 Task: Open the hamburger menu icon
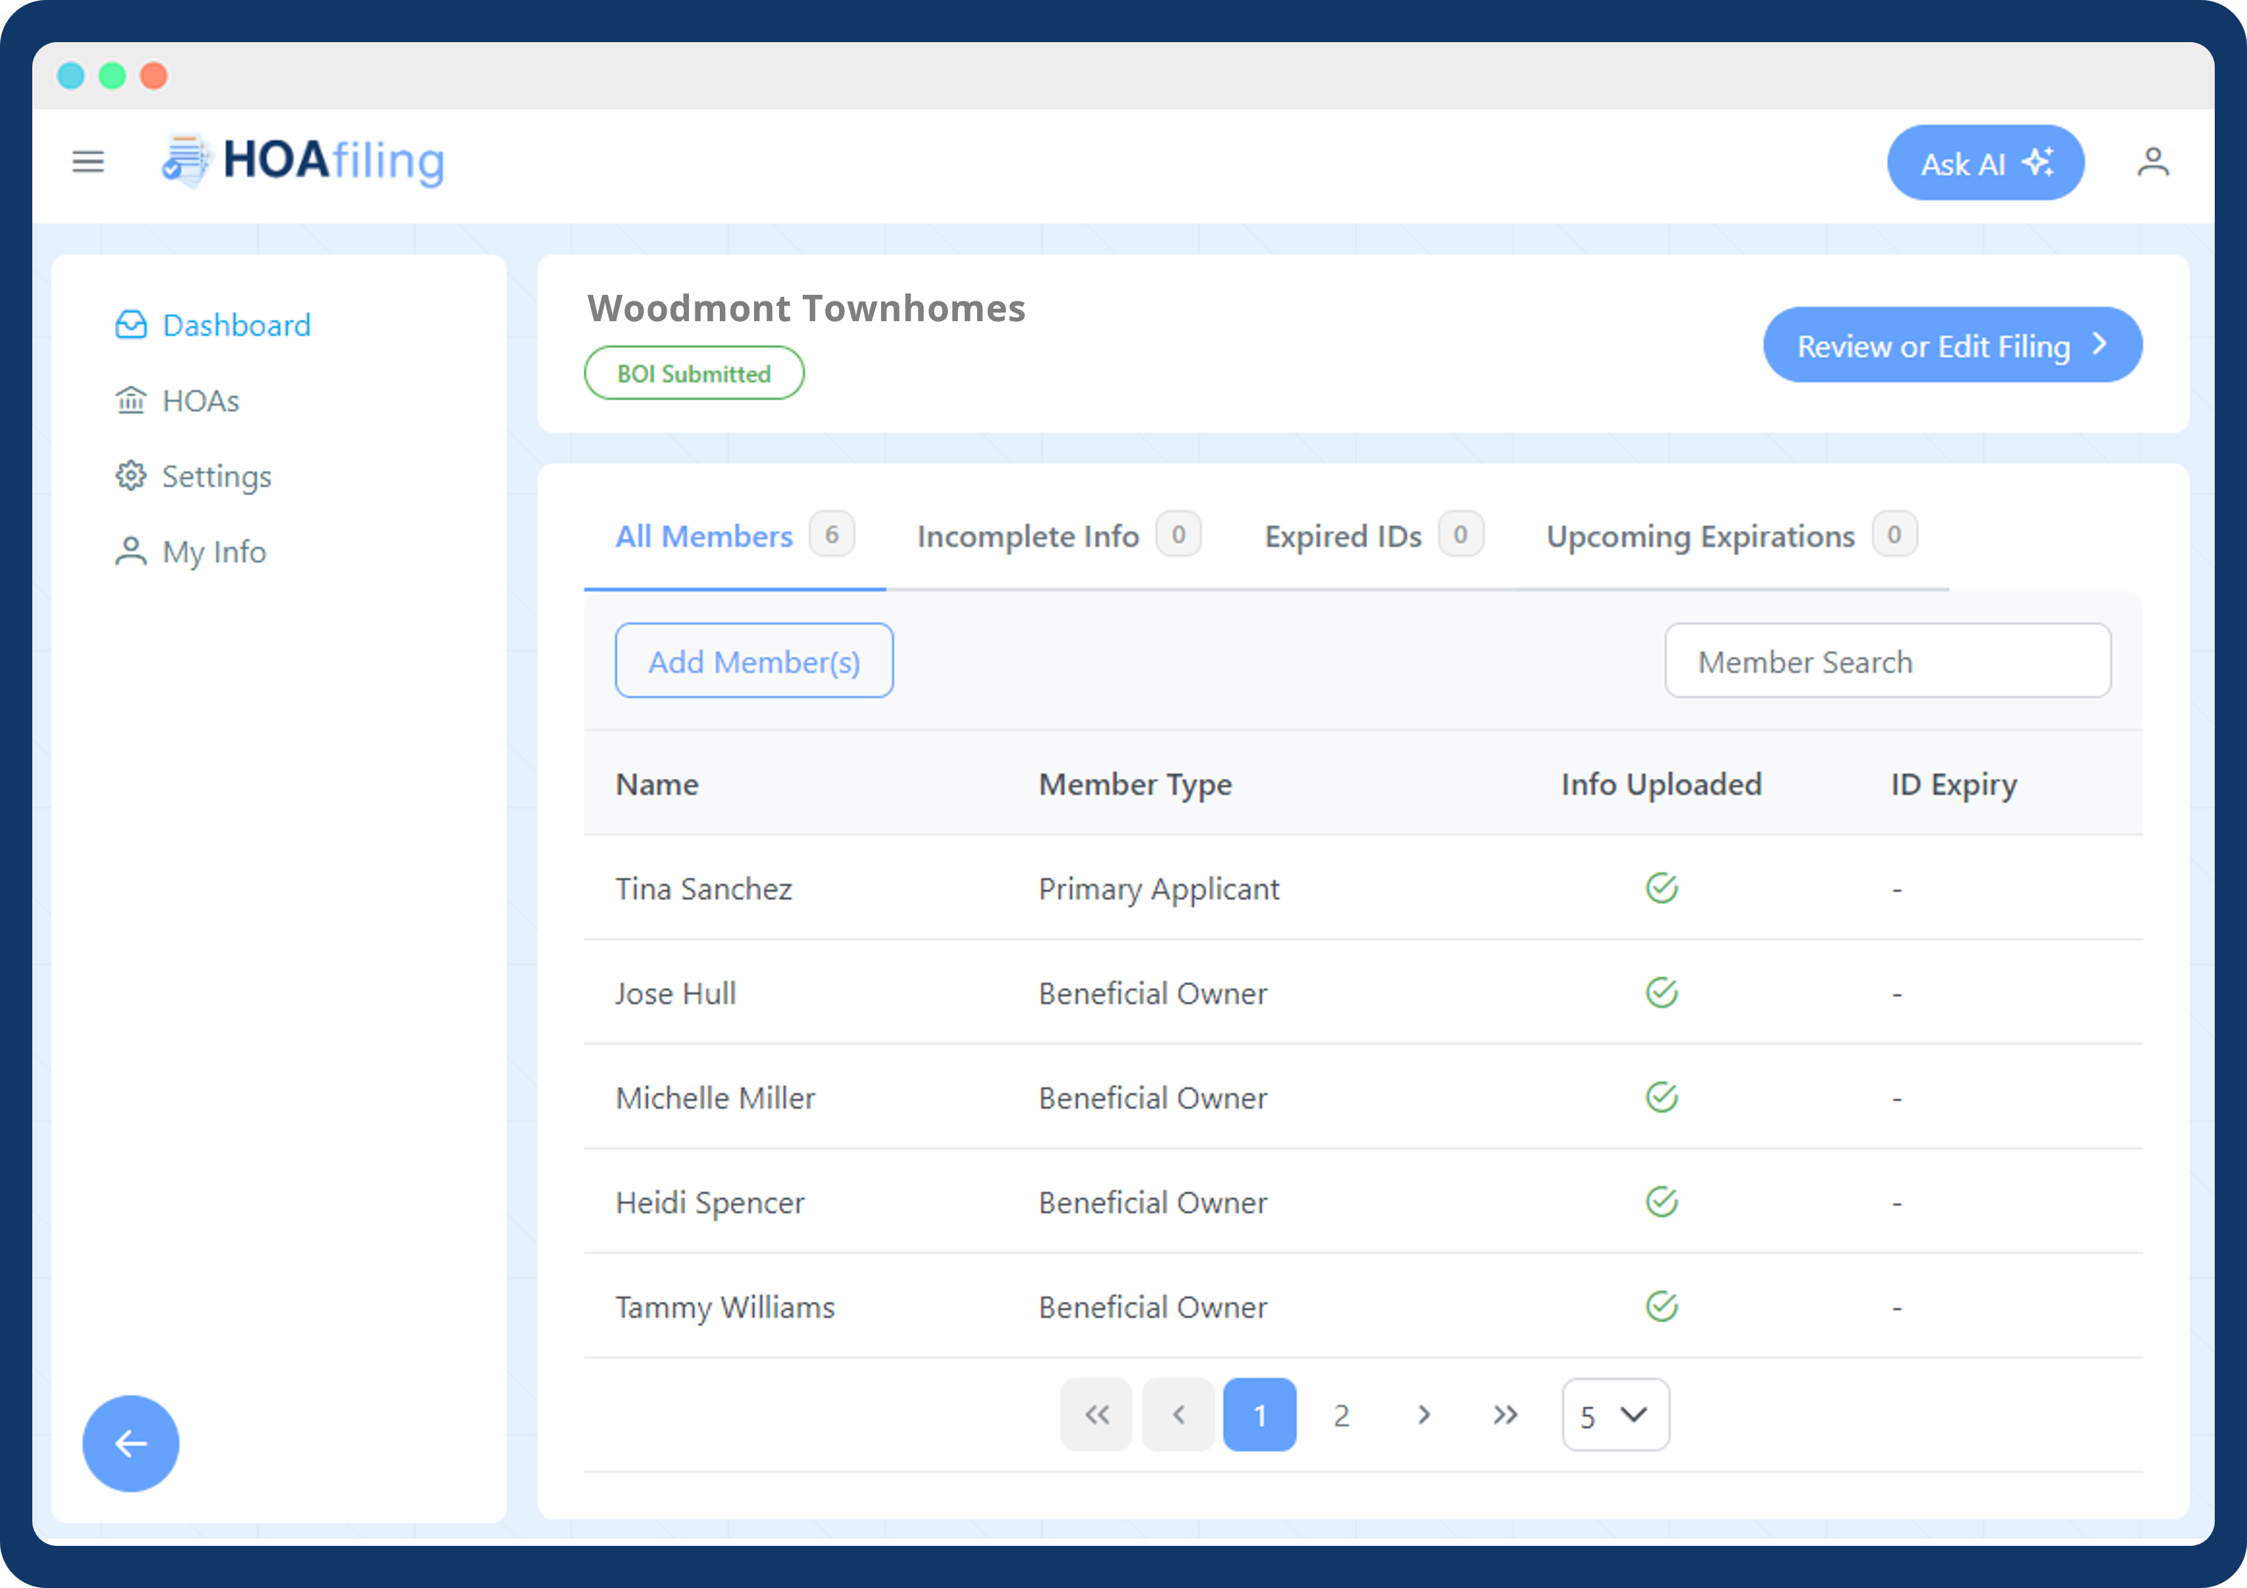coord(88,161)
